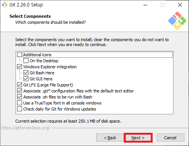The width and height of the screenshot is (189, 146).
Task: Enable daily Git for Windows update check
Action: pyautogui.click(x=19, y=109)
